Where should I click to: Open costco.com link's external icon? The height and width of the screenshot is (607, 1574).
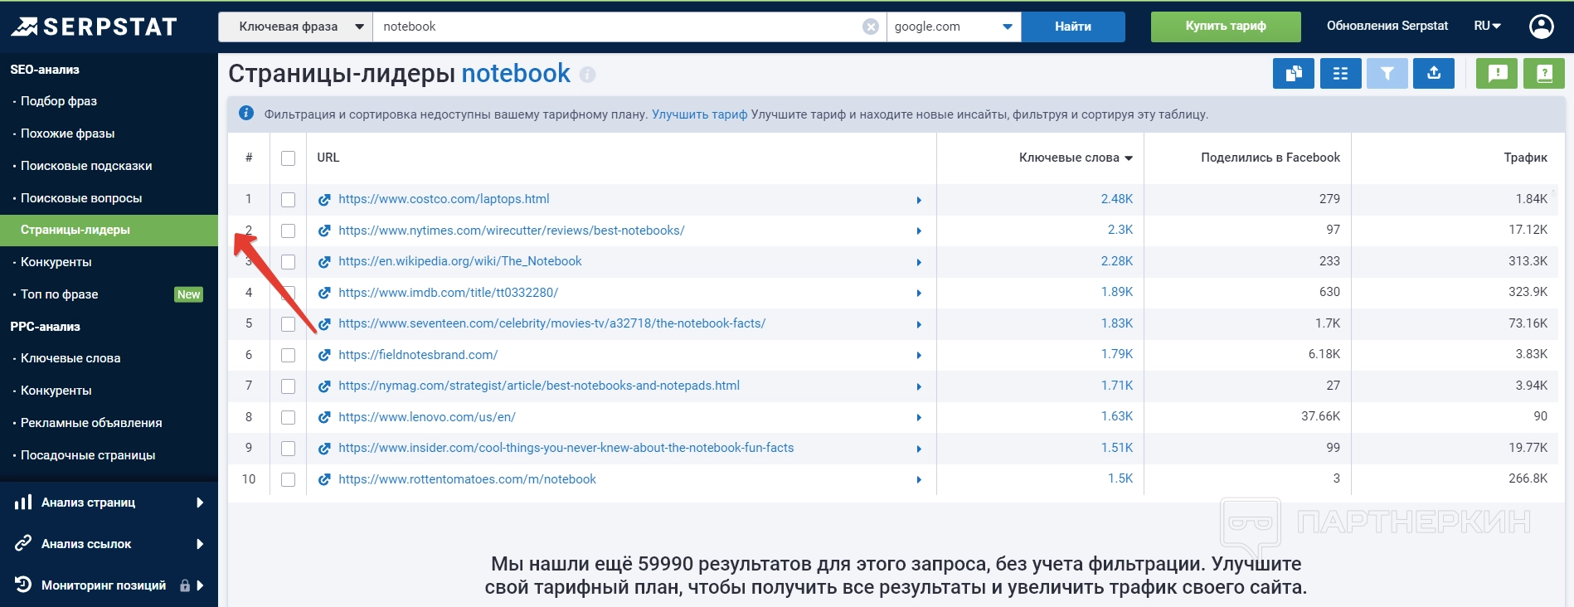coord(324,200)
